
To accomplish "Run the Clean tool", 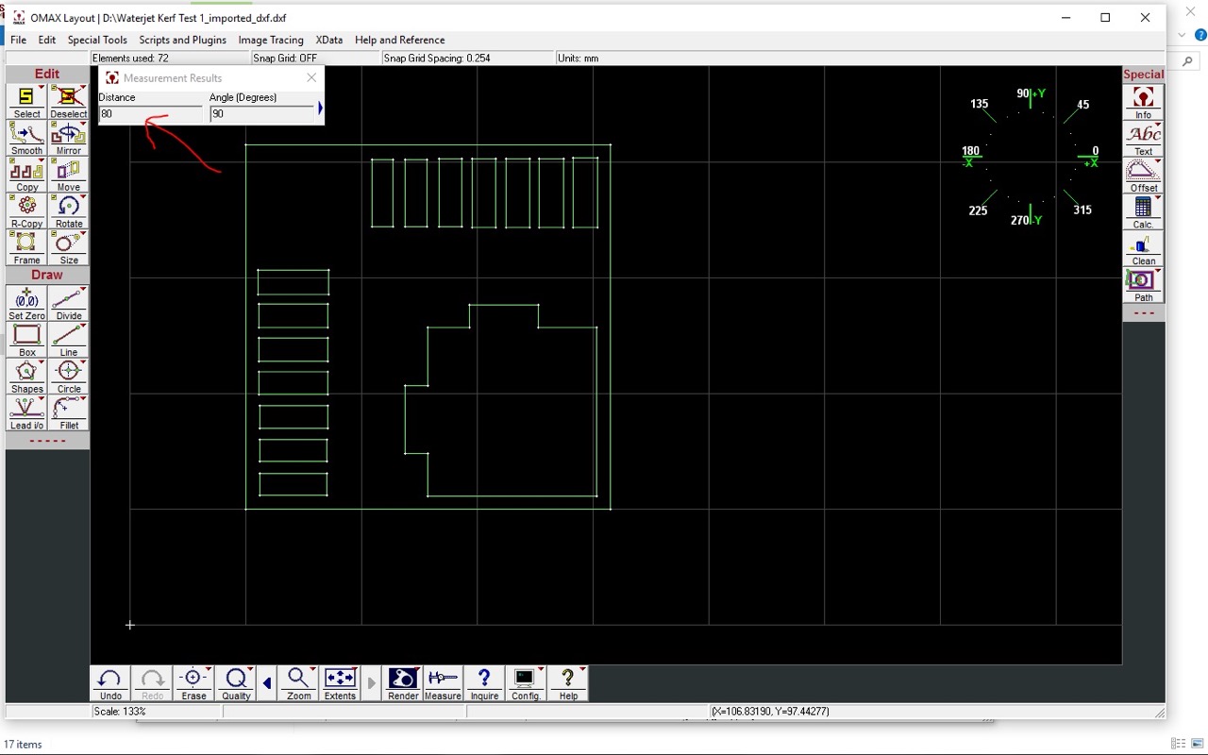I will 1143,249.
